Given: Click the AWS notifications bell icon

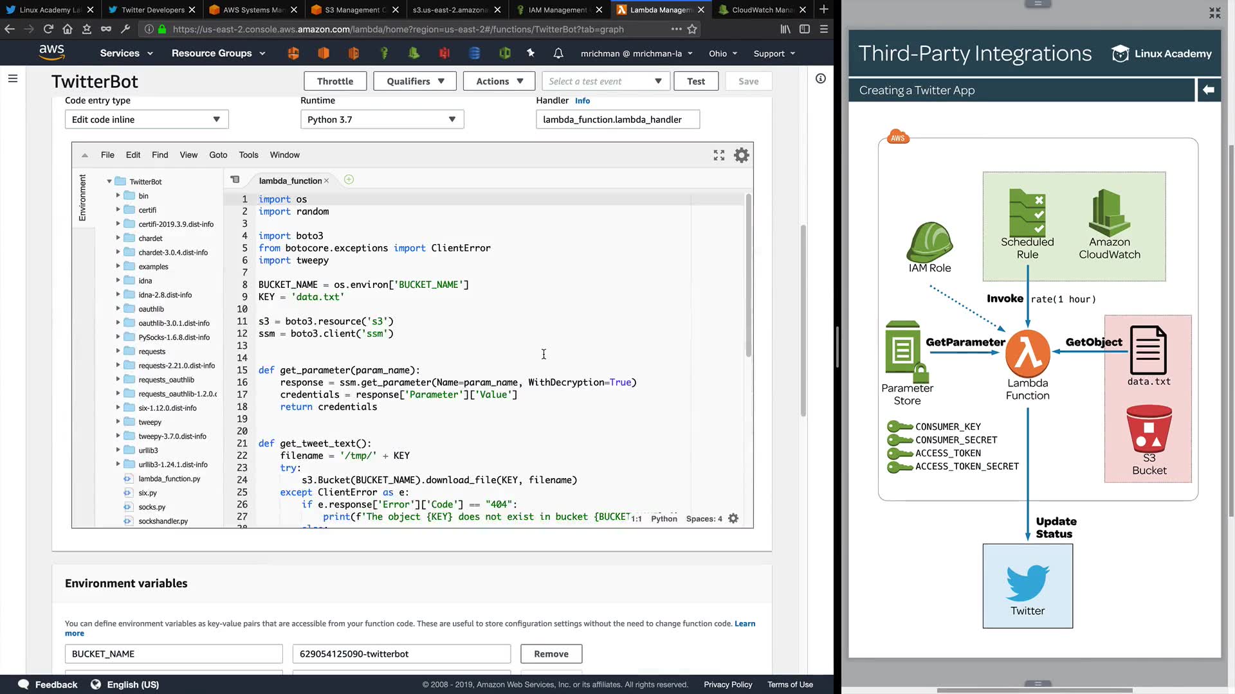Looking at the screenshot, I should (x=558, y=53).
